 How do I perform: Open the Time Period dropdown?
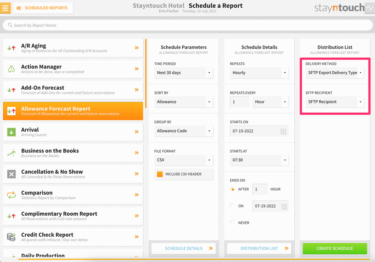(x=184, y=73)
